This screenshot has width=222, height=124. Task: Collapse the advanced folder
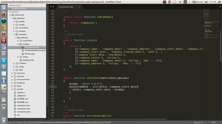click(x=10, y=15)
